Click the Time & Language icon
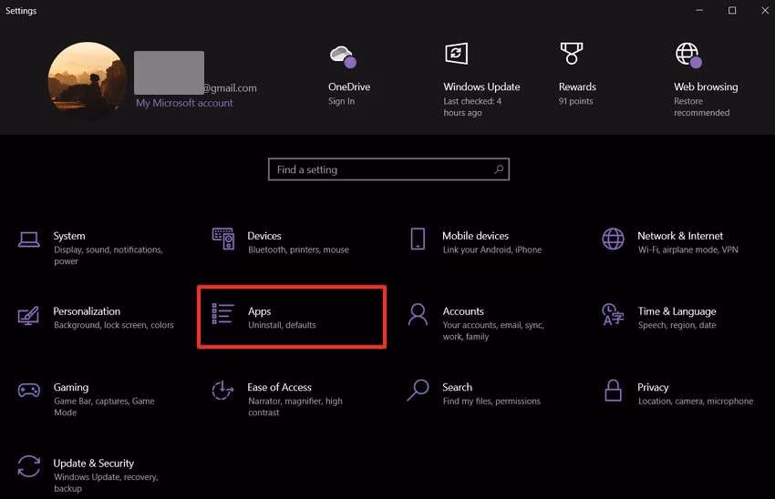Viewport: 775px width, 499px height. pos(613,315)
